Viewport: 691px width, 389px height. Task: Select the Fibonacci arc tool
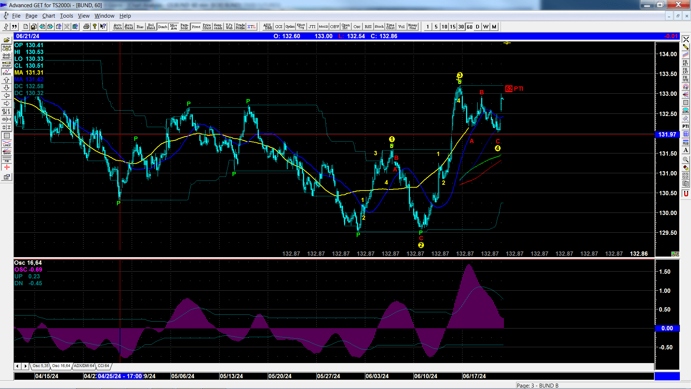click(686, 87)
